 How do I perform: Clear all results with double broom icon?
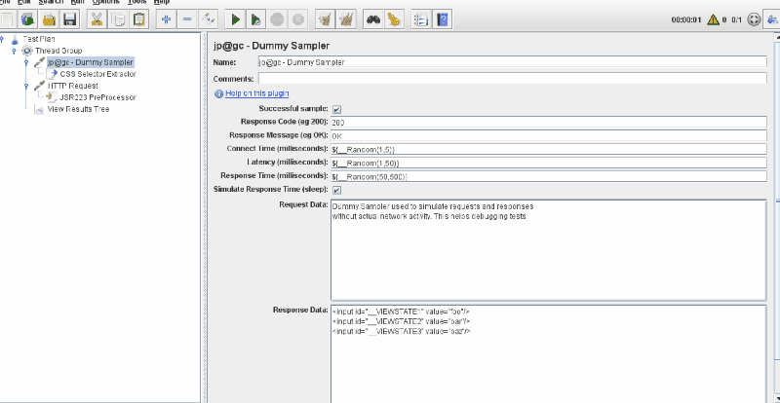(x=346, y=19)
